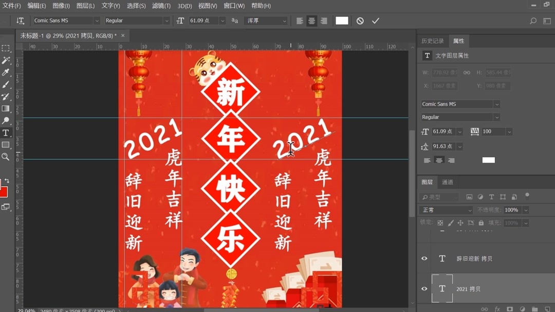Filter layers by text using the T icon
This screenshot has width=555, height=312.
492,197
